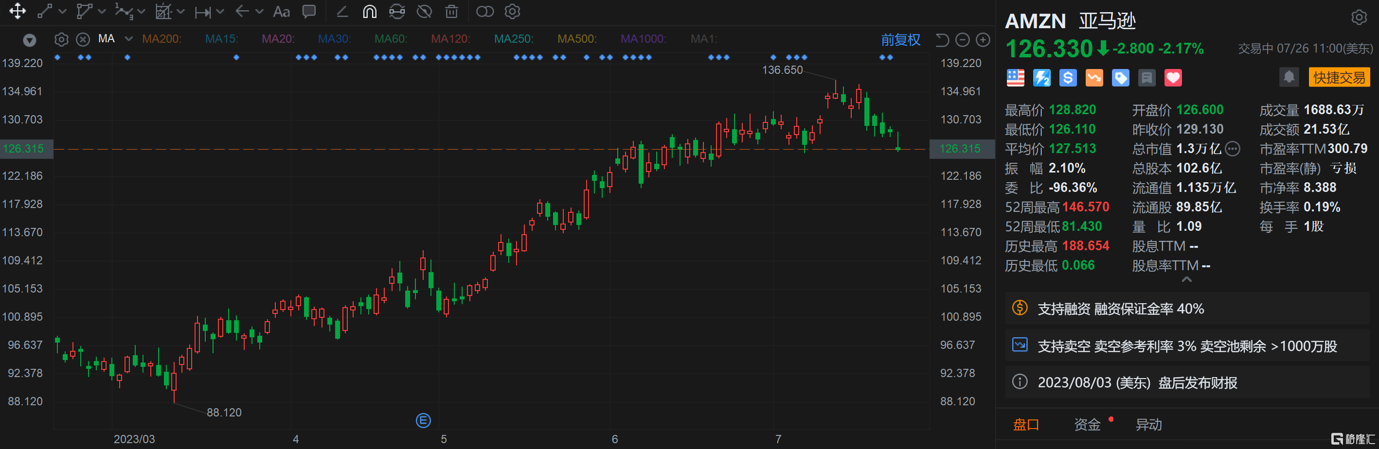This screenshot has width=1379, height=449.
Task: Click the MA15 indicator label
Action: pos(222,39)
